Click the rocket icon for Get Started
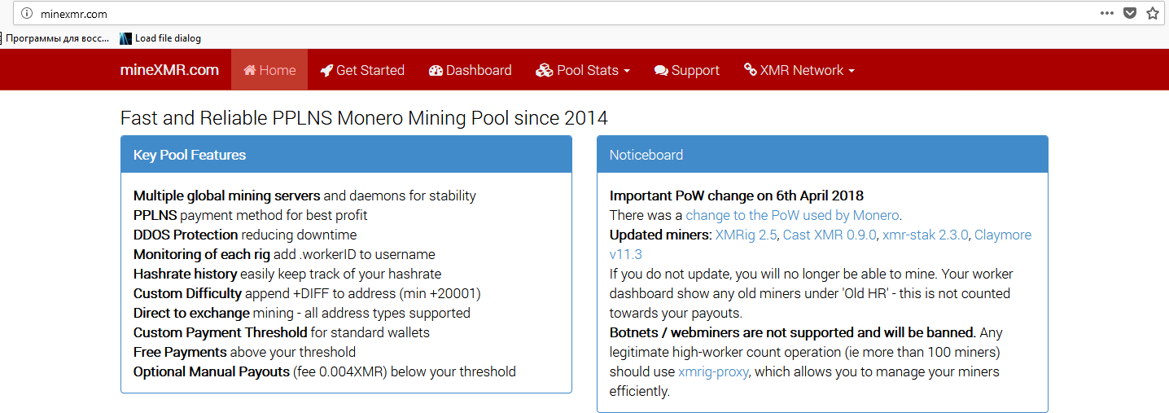The height and width of the screenshot is (413, 1169). click(326, 70)
